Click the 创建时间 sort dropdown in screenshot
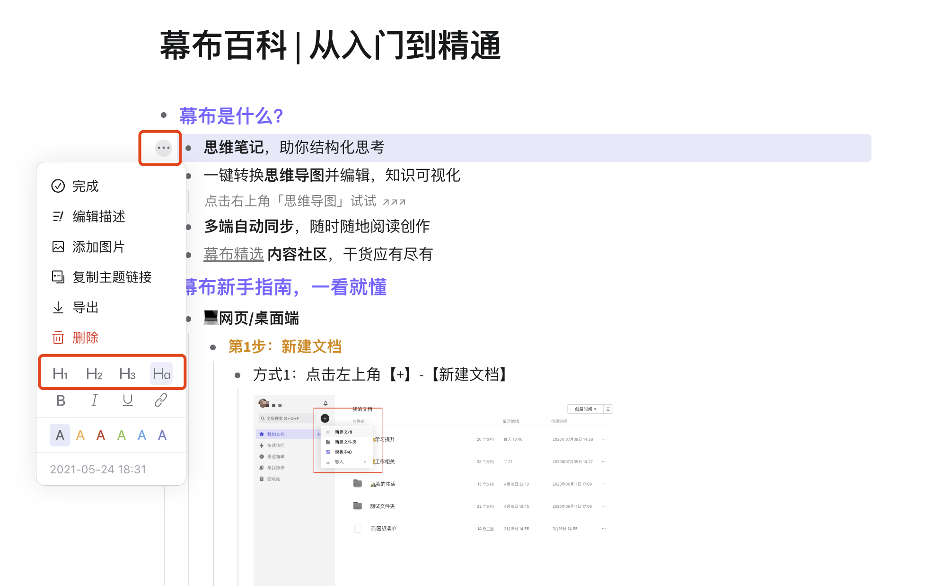This screenshot has width=932, height=586. pyautogui.click(x=585, y=409)
